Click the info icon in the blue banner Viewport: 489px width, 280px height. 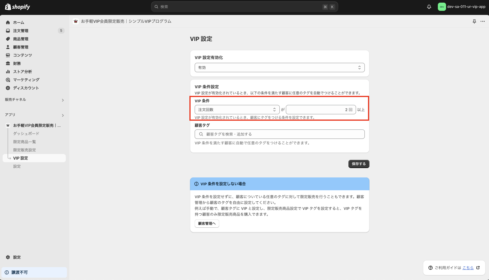coord(196,184)
